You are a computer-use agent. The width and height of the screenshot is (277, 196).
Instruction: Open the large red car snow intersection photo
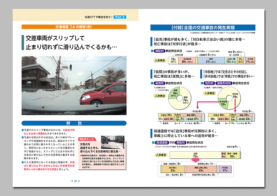[74, 86]
